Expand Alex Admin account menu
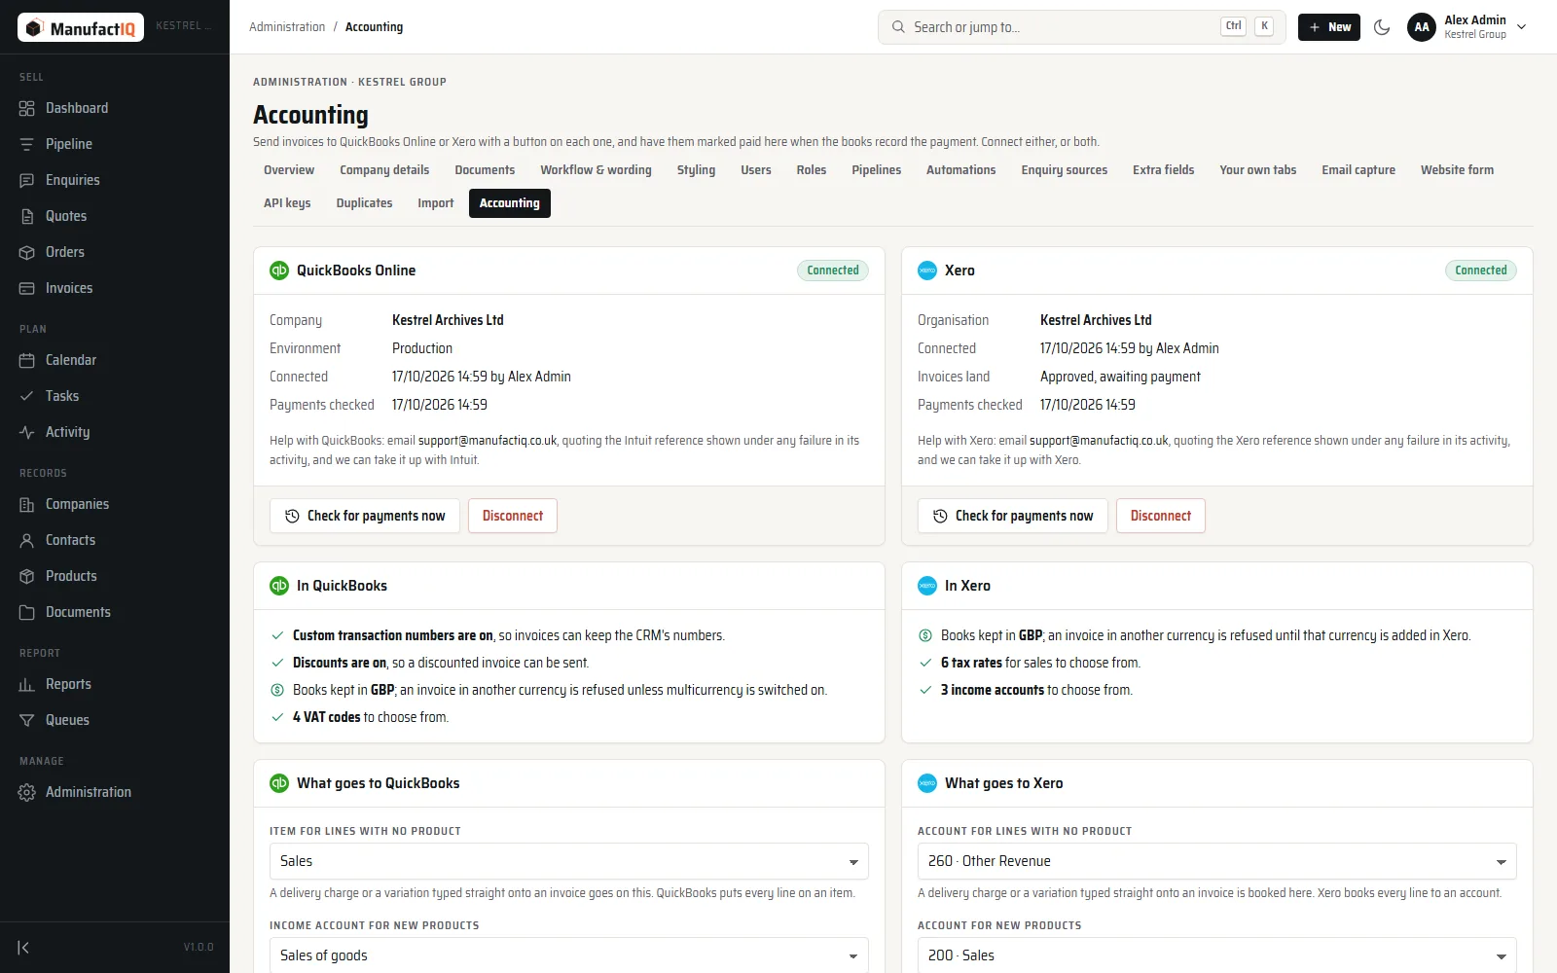The width and height of the screenshot is (1557, 973). 1467,27
